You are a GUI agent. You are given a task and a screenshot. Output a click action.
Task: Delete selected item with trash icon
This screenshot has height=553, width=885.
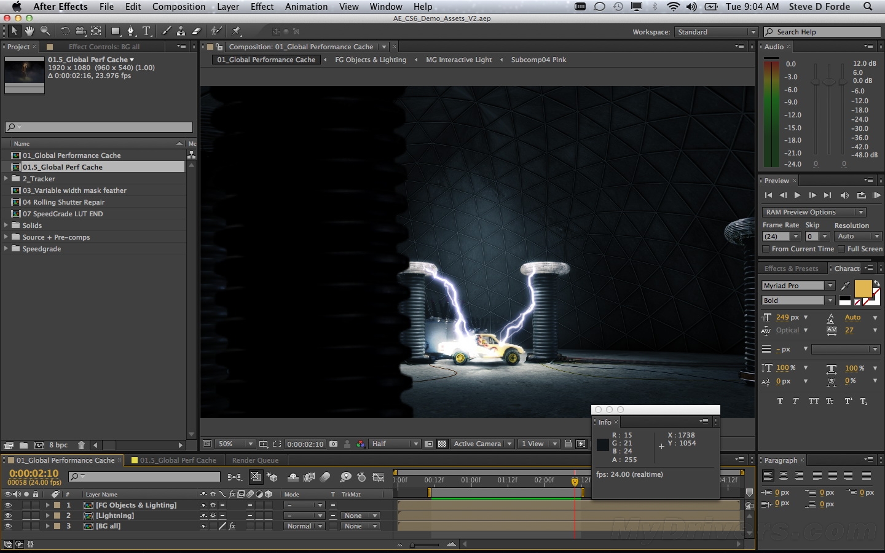pos(81,445)
